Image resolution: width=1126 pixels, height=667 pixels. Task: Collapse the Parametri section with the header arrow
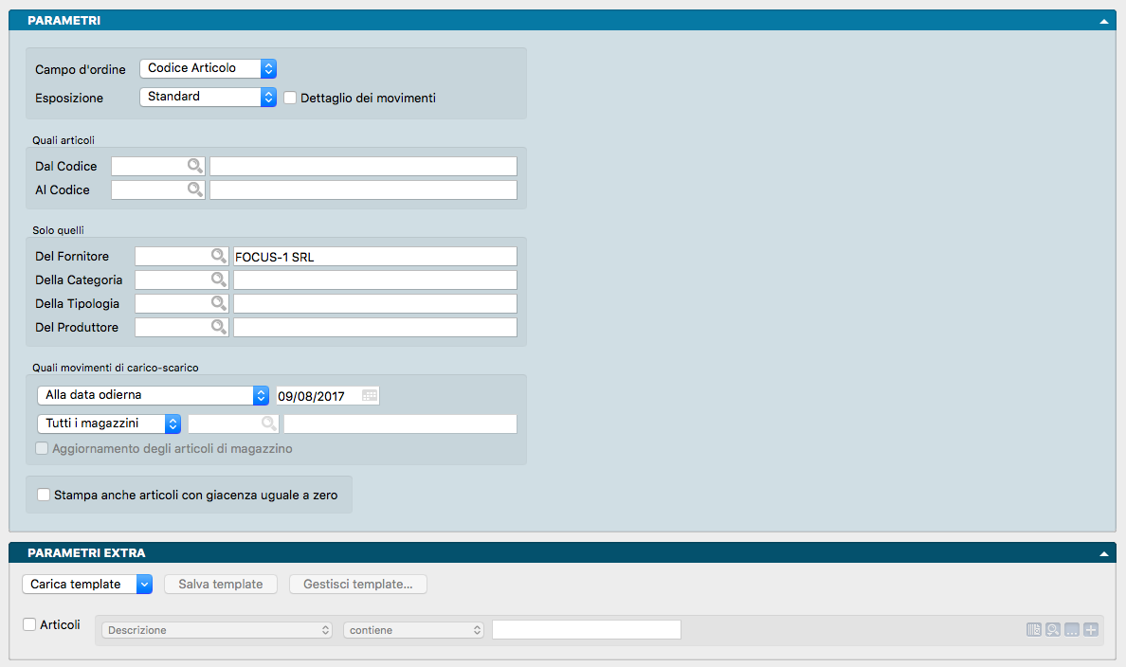coord(1103,21)
